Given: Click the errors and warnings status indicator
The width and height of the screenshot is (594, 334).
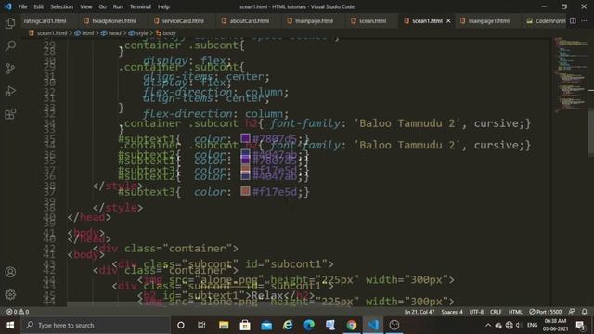Looking at the screenshot, I should tap(18, 312).
